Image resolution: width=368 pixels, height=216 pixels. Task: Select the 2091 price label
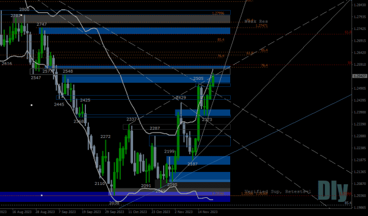point(146,186)
